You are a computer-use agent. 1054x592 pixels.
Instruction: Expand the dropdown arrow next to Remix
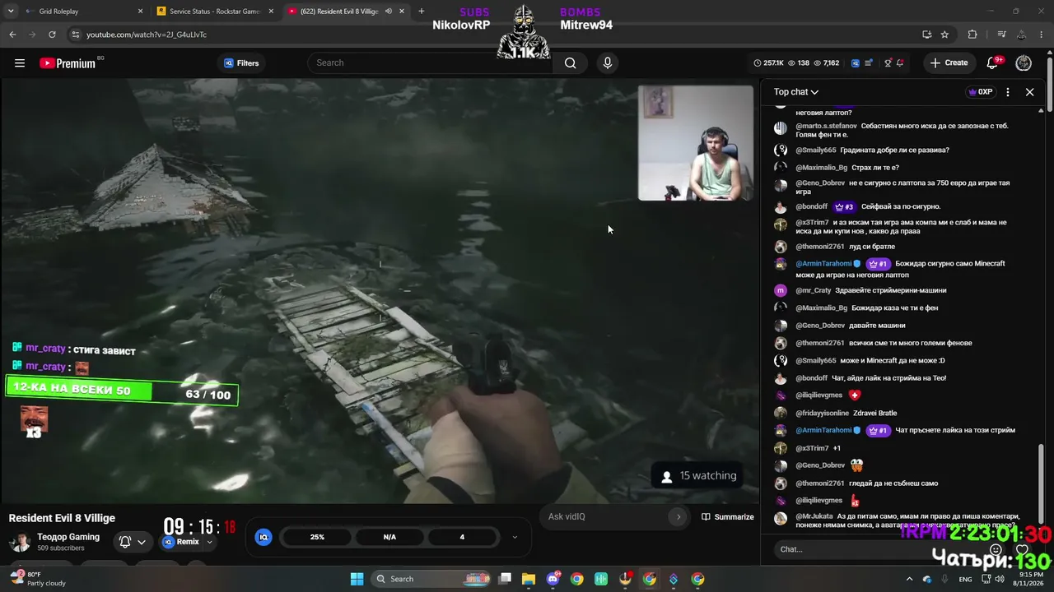pos(209,542)
